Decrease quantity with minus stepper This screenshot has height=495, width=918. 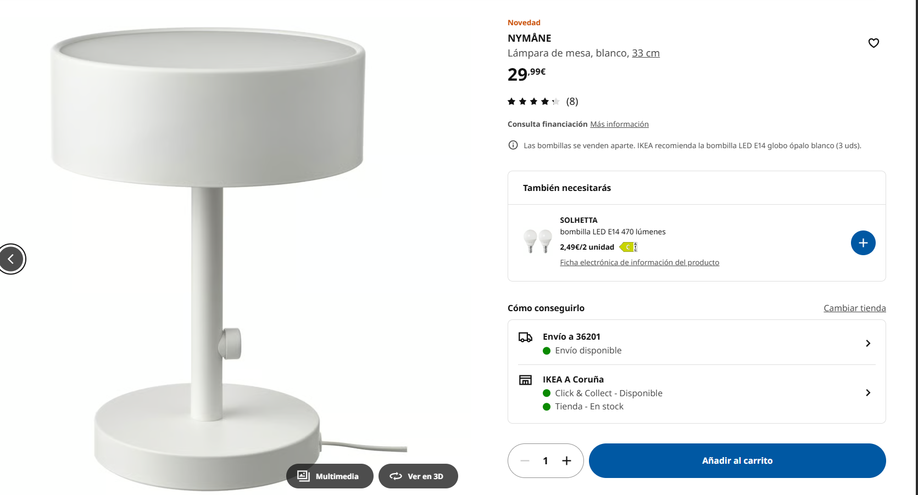525,461
